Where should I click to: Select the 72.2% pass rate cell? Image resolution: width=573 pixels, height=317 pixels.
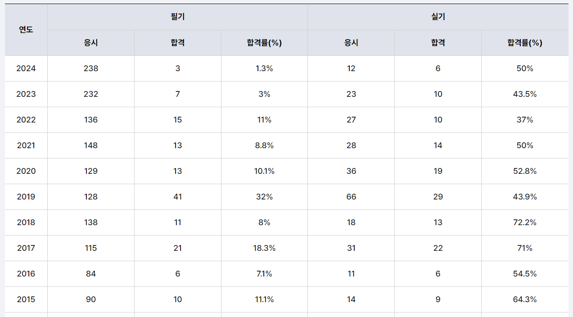pyautogui.click(x=524, y=222)
